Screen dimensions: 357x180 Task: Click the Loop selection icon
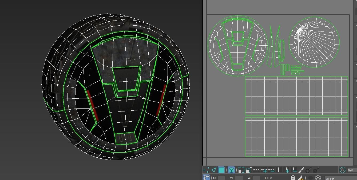pos(256,170)
